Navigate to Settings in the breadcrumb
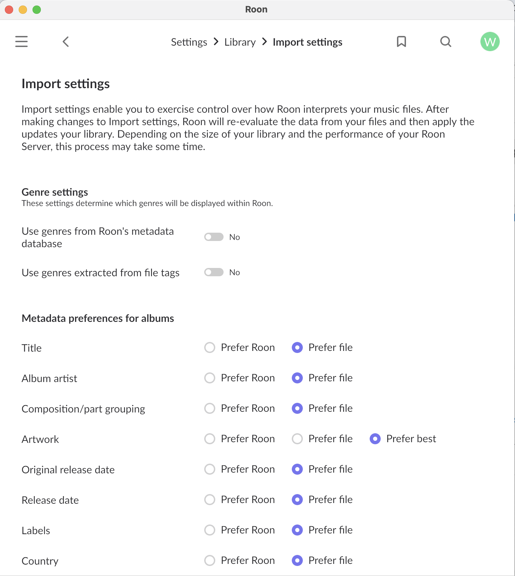Viewport: 515px width, 576px height. 189,42
